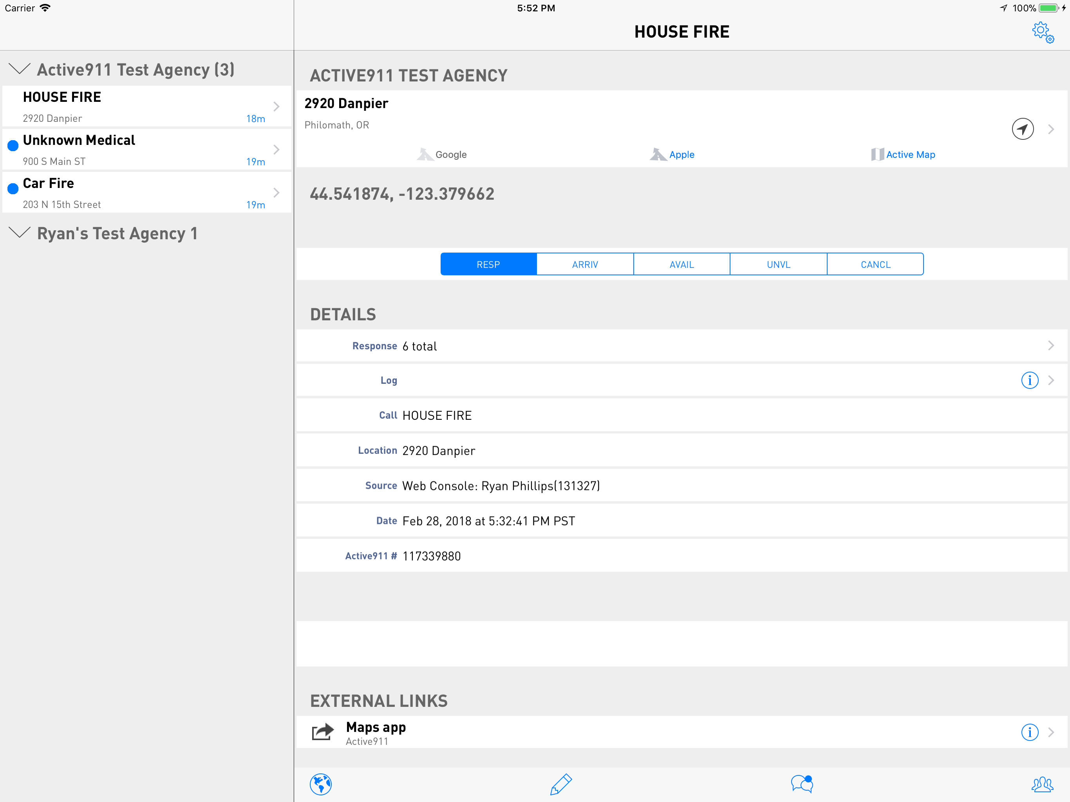This screenshot has width=1070, height=802.
Task: Tap the share arrow icon beside Maps app
Action: [323, 732]
